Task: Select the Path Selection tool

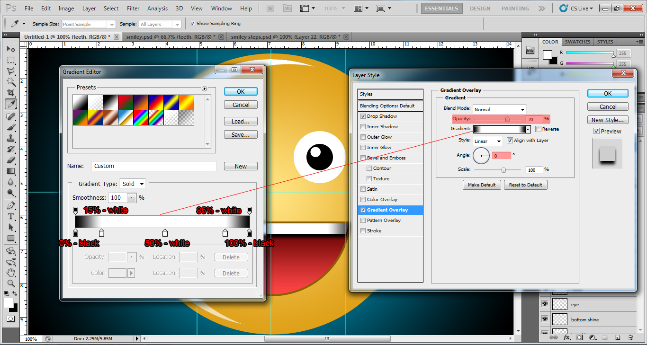Action: pyautogui.click(x=11, y=227)
